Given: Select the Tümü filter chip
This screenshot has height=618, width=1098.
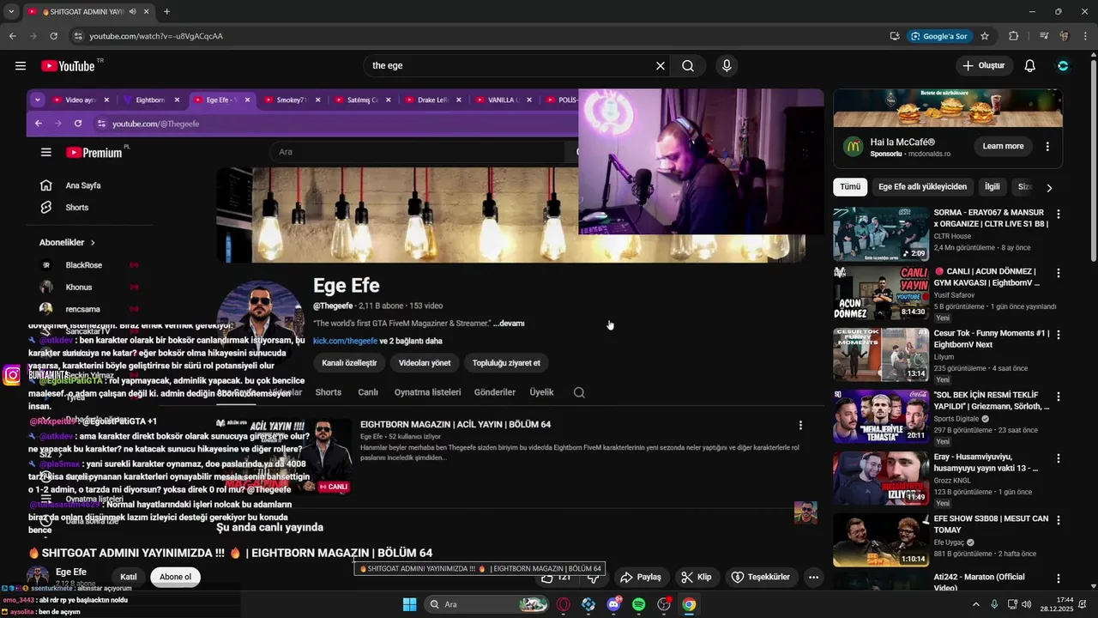Looking at the screenshot, I should pos(850,186).
